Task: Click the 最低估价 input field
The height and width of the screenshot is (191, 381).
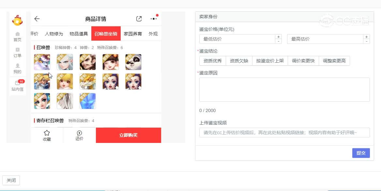Action: [x=237, y=39]
